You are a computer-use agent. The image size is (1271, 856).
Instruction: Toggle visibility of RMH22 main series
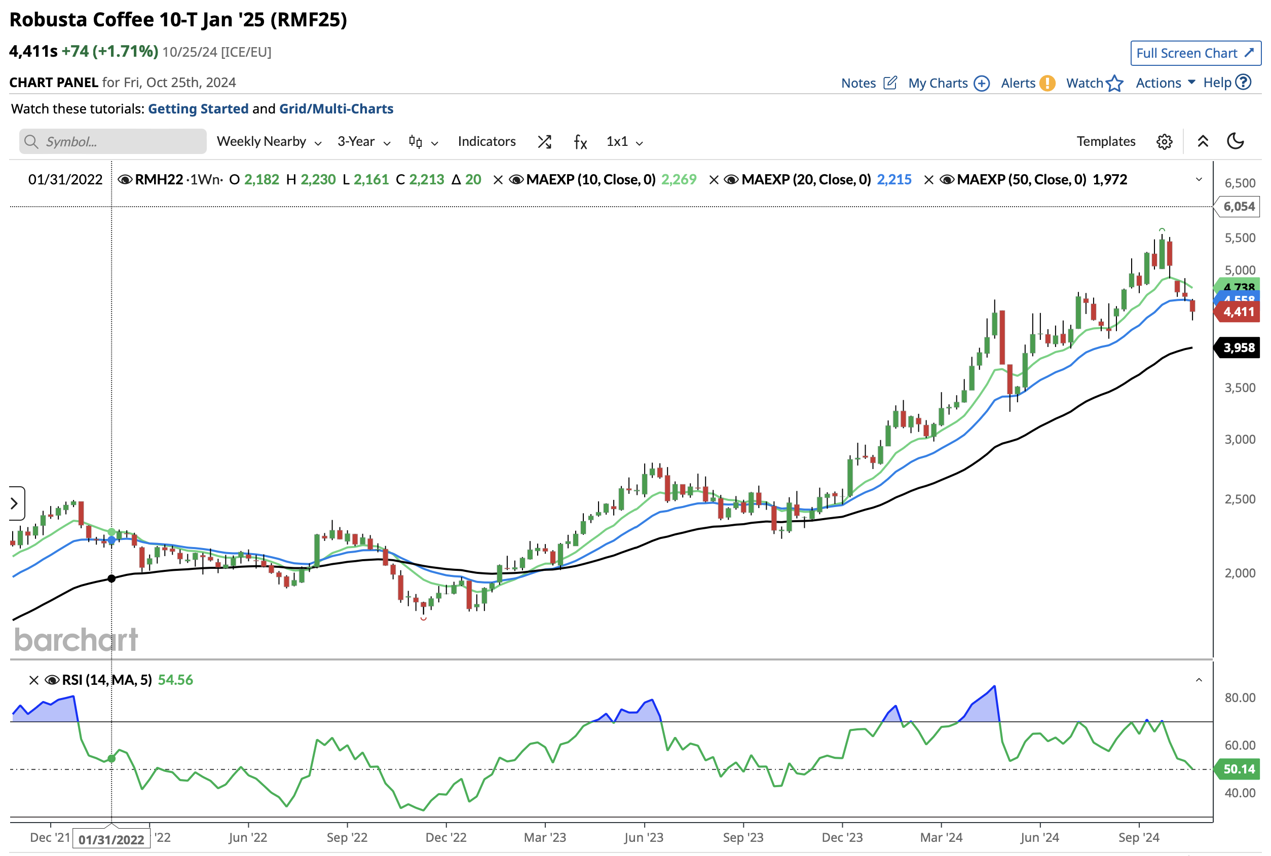coord(125,180)
